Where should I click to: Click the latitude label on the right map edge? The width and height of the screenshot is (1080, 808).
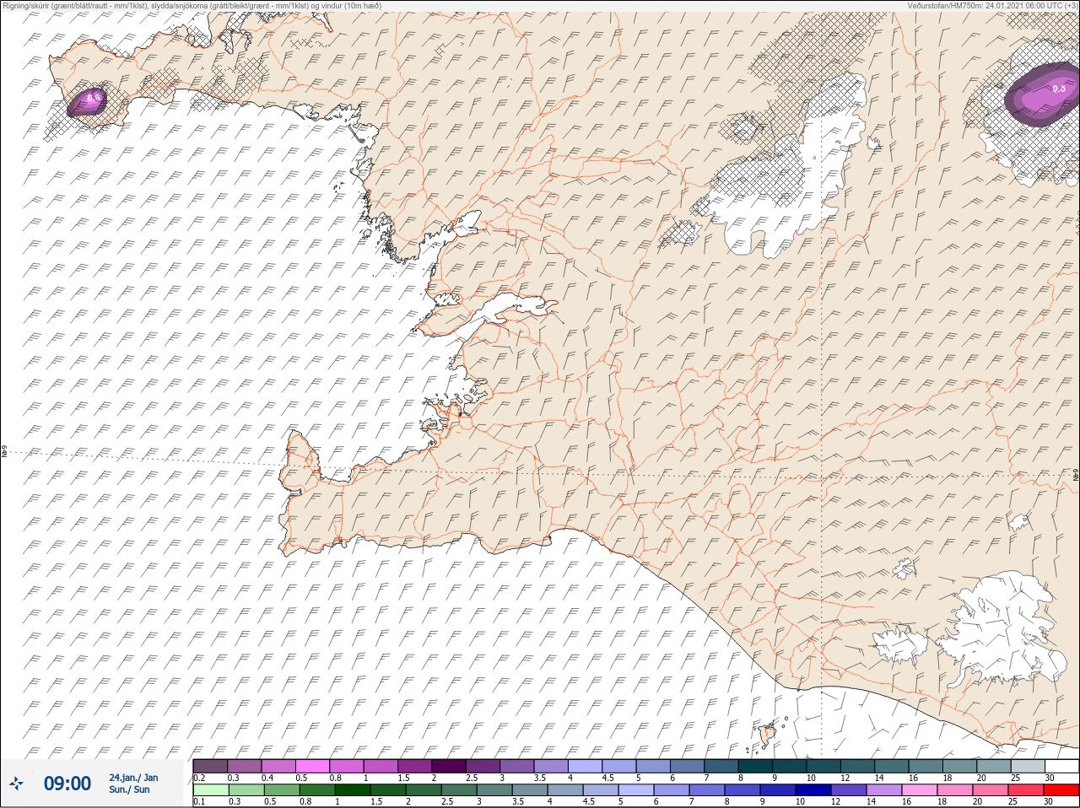point(1075,474)
